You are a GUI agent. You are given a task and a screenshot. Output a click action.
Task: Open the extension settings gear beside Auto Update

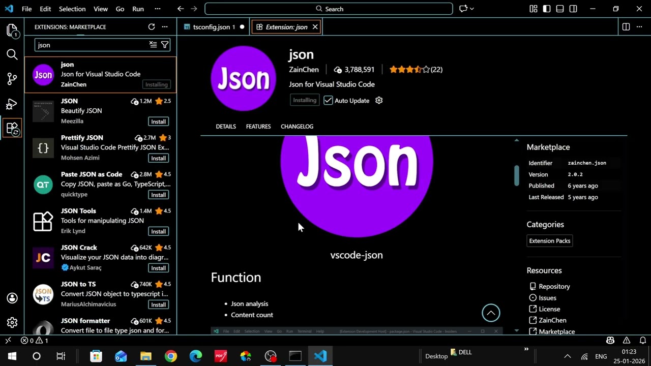click(379, 100)
